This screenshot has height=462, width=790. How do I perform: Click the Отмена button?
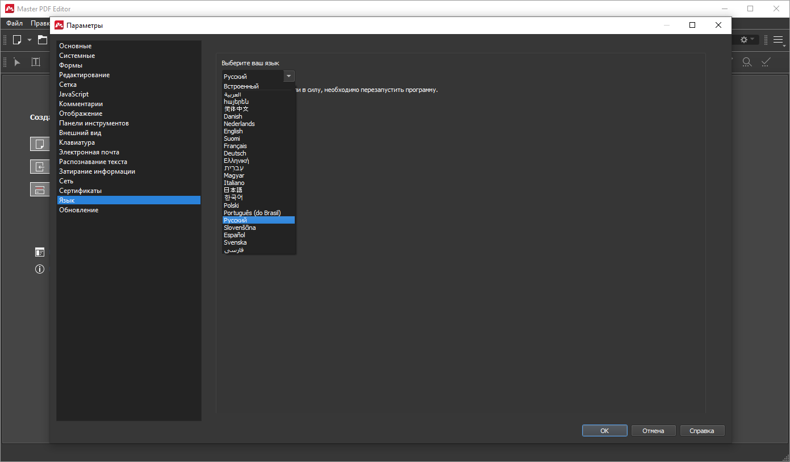pyautogui.click(x=653, y=431)
